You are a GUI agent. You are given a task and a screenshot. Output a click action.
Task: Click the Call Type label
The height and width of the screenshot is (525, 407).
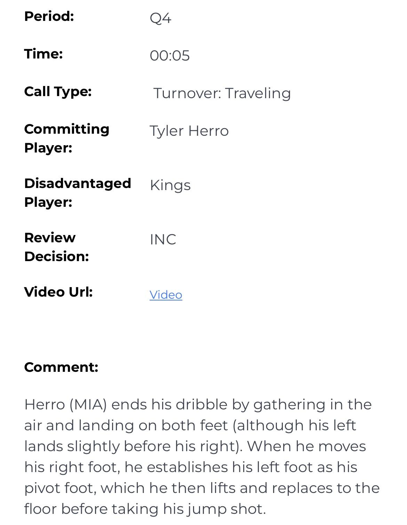click(58, 92)
